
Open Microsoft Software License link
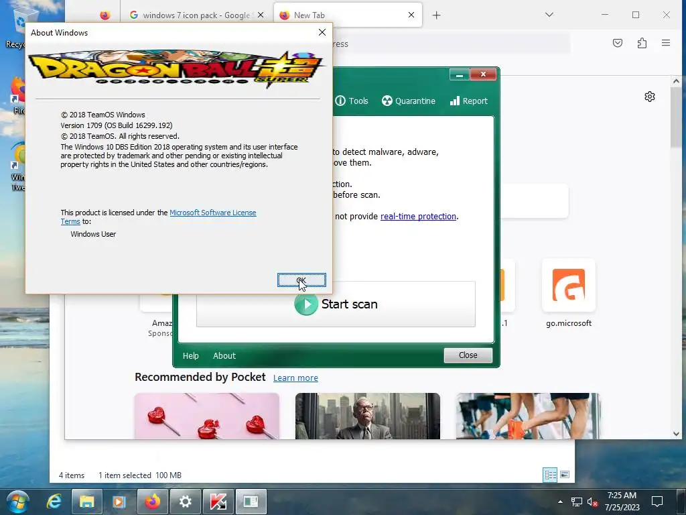[x=212, y=213]
